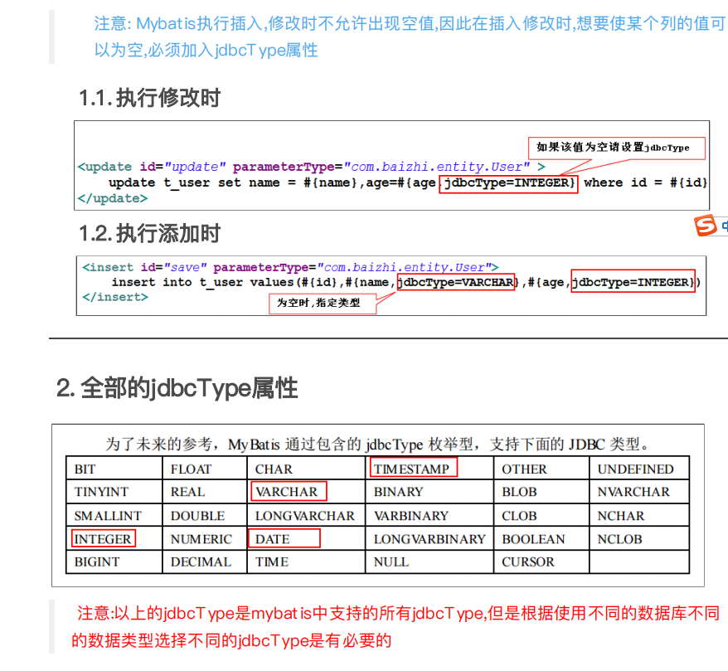Click the CLOB table cell
Viewport: 728px width, 671px height.
[x=541, y=515]
